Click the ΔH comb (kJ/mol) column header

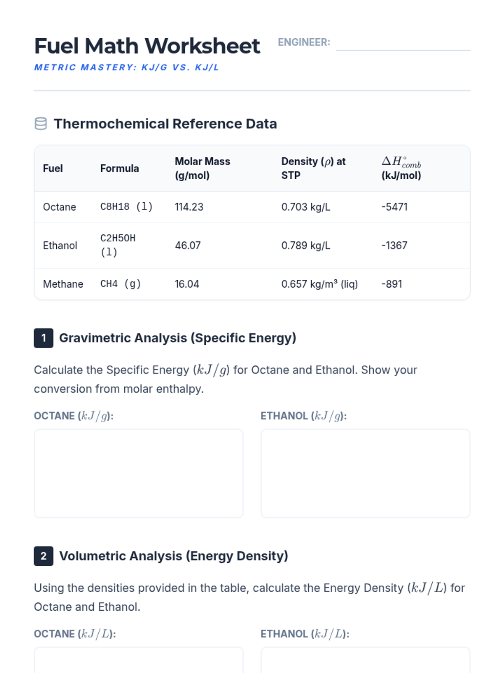(x=401, y=168)
